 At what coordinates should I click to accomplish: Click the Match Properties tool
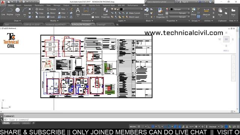click(160, 13)
